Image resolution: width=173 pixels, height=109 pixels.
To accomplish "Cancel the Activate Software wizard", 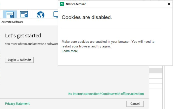I will [x=135, y=104].
